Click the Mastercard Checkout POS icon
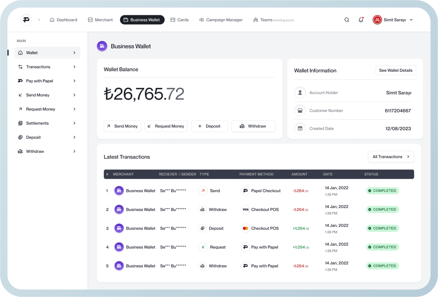Viewport: 438px width, 297px height. 245,228
